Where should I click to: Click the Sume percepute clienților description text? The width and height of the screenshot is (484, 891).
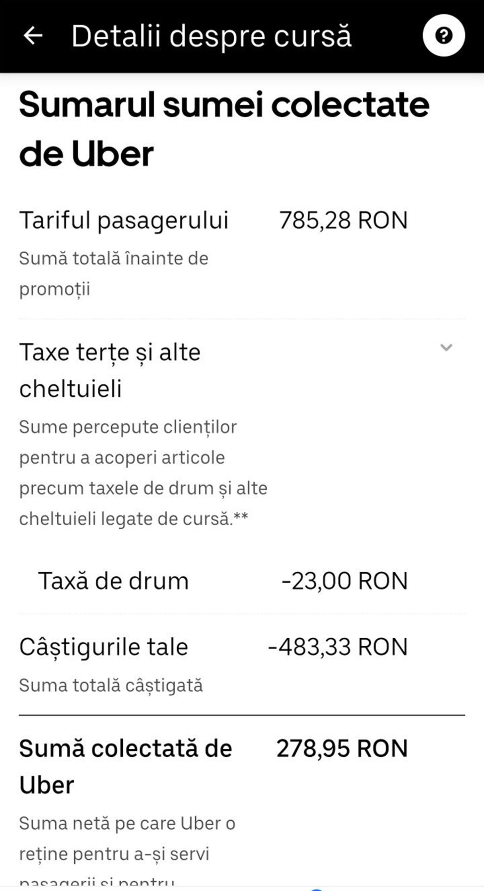click(x=143, y=473)
